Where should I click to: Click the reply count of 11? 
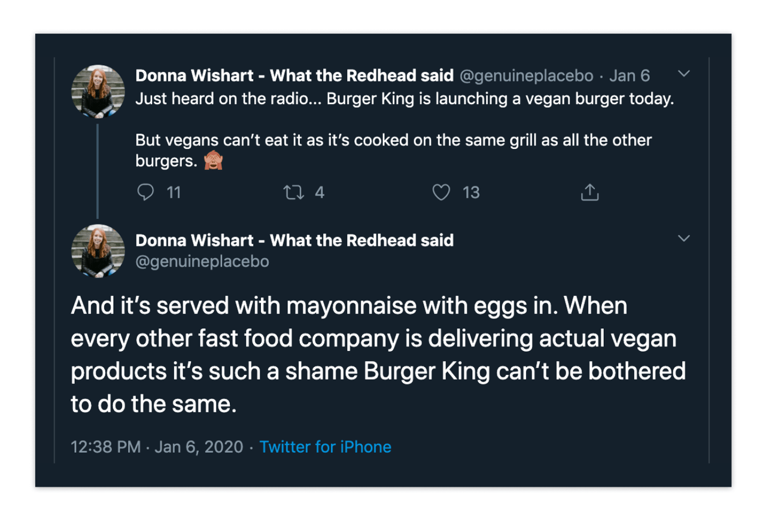click(174, 192)
